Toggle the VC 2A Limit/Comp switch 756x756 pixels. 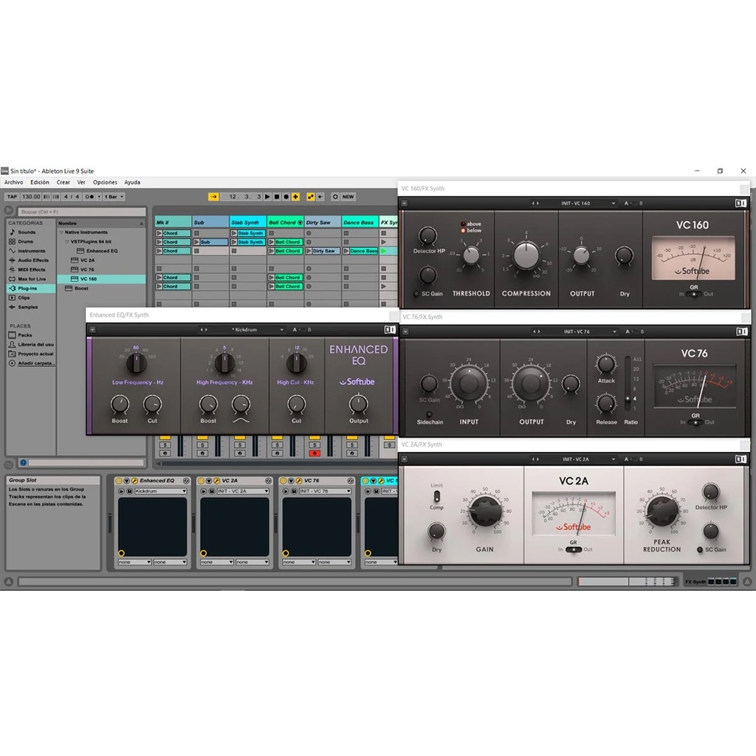(x=436, y=496)
